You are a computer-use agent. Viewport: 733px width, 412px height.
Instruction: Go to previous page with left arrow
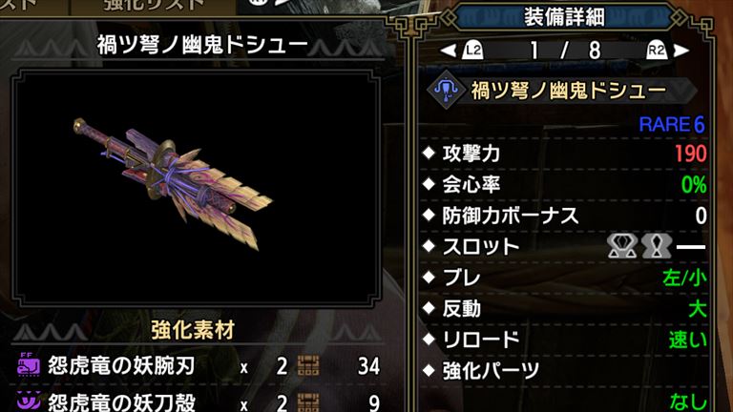click(x=449, y=50)
